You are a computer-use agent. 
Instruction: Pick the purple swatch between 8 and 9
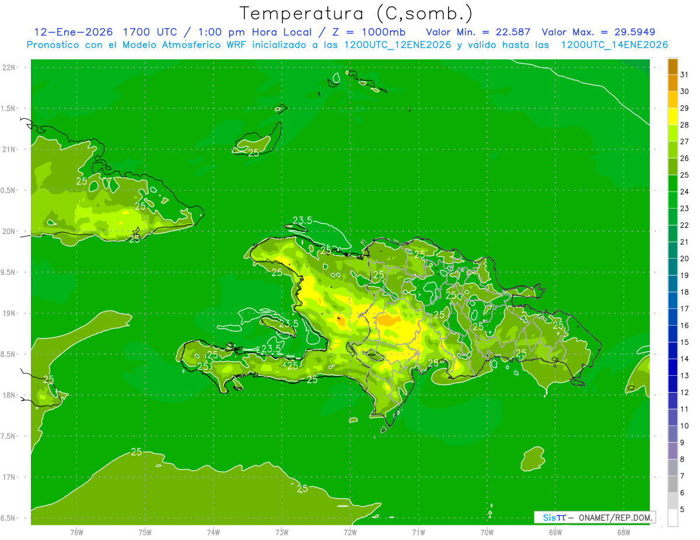pos(673,451)
